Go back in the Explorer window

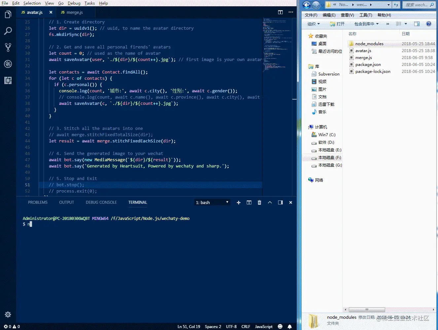pyautogui.click(x=307, y=5)
